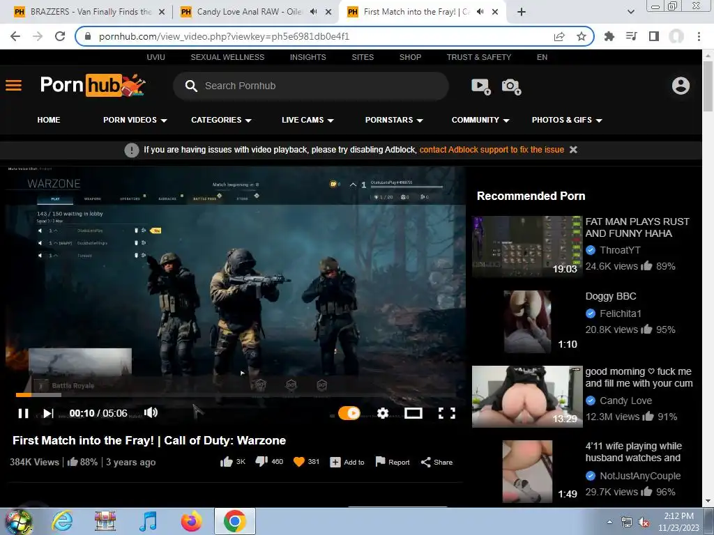Image resolution: width=714 pixels, height=535 pixels.
Task: Go back with browser back arrow
Action: click(x=15, y=36)
